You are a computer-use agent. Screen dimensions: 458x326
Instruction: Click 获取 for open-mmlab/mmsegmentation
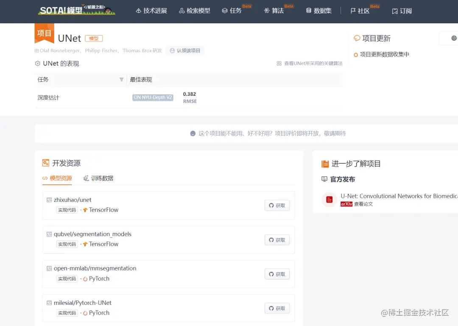pyautogui.click(x=276, y=274)
